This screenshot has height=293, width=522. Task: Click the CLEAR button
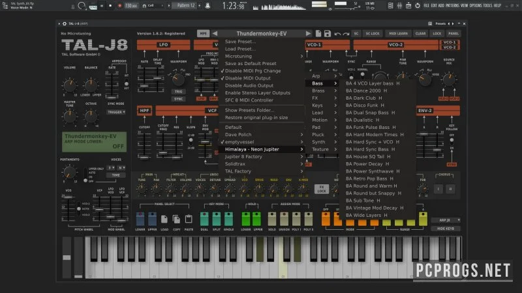coord(420,34)
